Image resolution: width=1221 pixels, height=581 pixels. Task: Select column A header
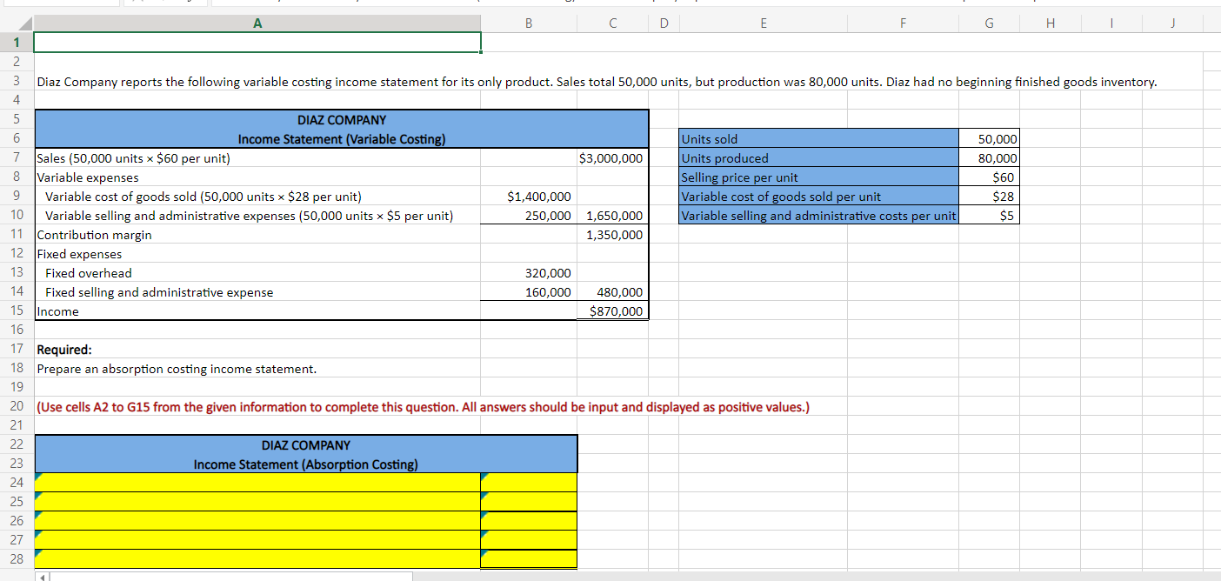tap(257, 24)
